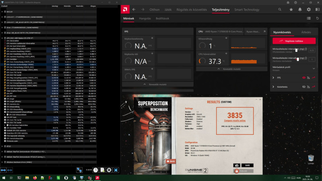Screen dimensions: 322x181
Task: Open the Rögzítés és közvetítés tab
Action: pyautogui.click(x=192, y=10)
